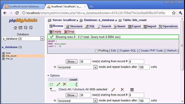Delete the row with the red X

[x=65, y=84]
